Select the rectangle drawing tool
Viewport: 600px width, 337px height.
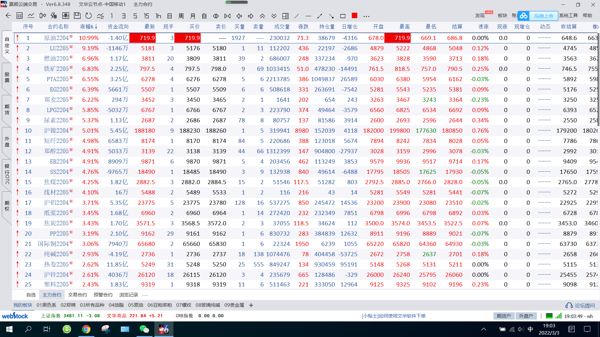343,16
